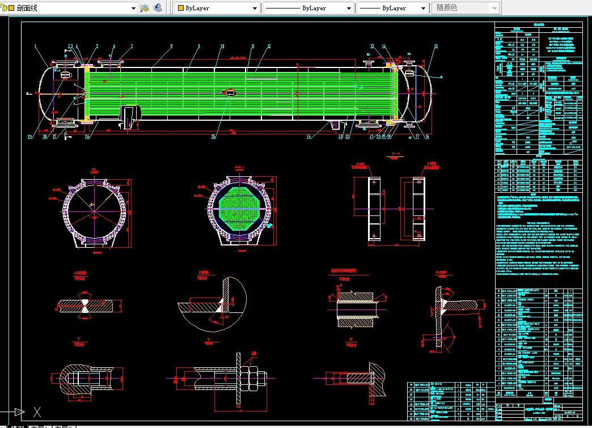Click balloon number 8 above the exchanger
Screen dimensions: 592x428
pos(171,46)
